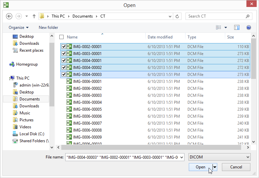
Task: Refresh the CT folder view
Action: pyautogui.click(x=178, y=16)
